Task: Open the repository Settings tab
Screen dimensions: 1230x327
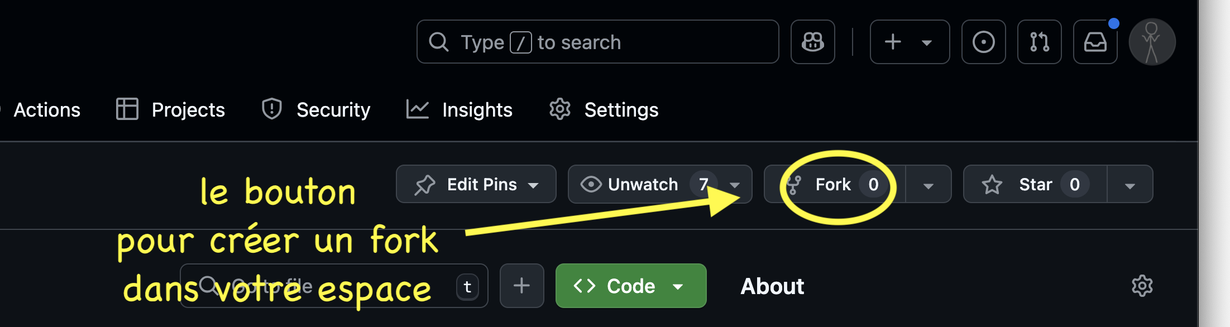Action: tap(604, 110)
